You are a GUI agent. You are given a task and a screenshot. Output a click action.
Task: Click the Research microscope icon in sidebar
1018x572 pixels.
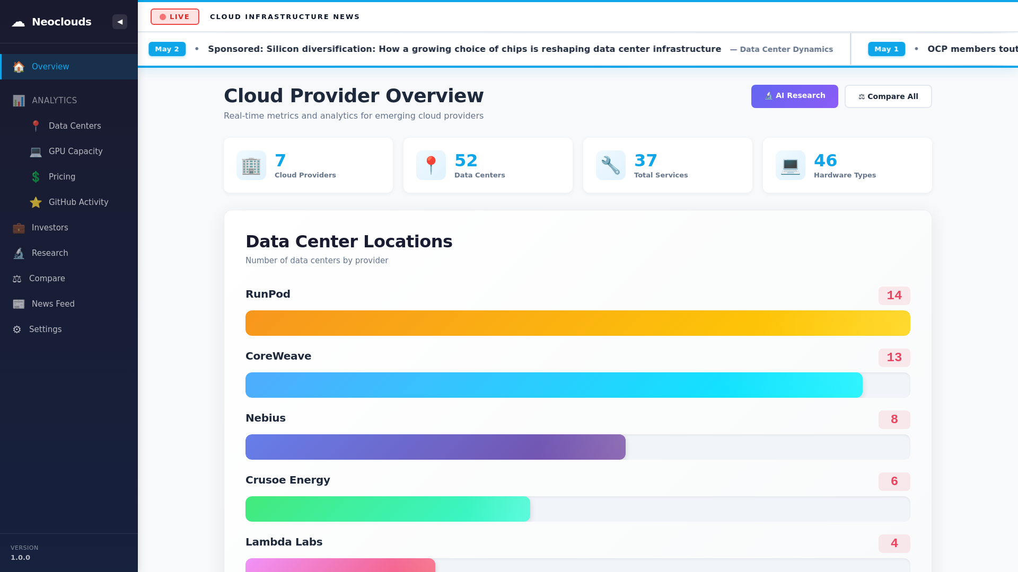19,253
